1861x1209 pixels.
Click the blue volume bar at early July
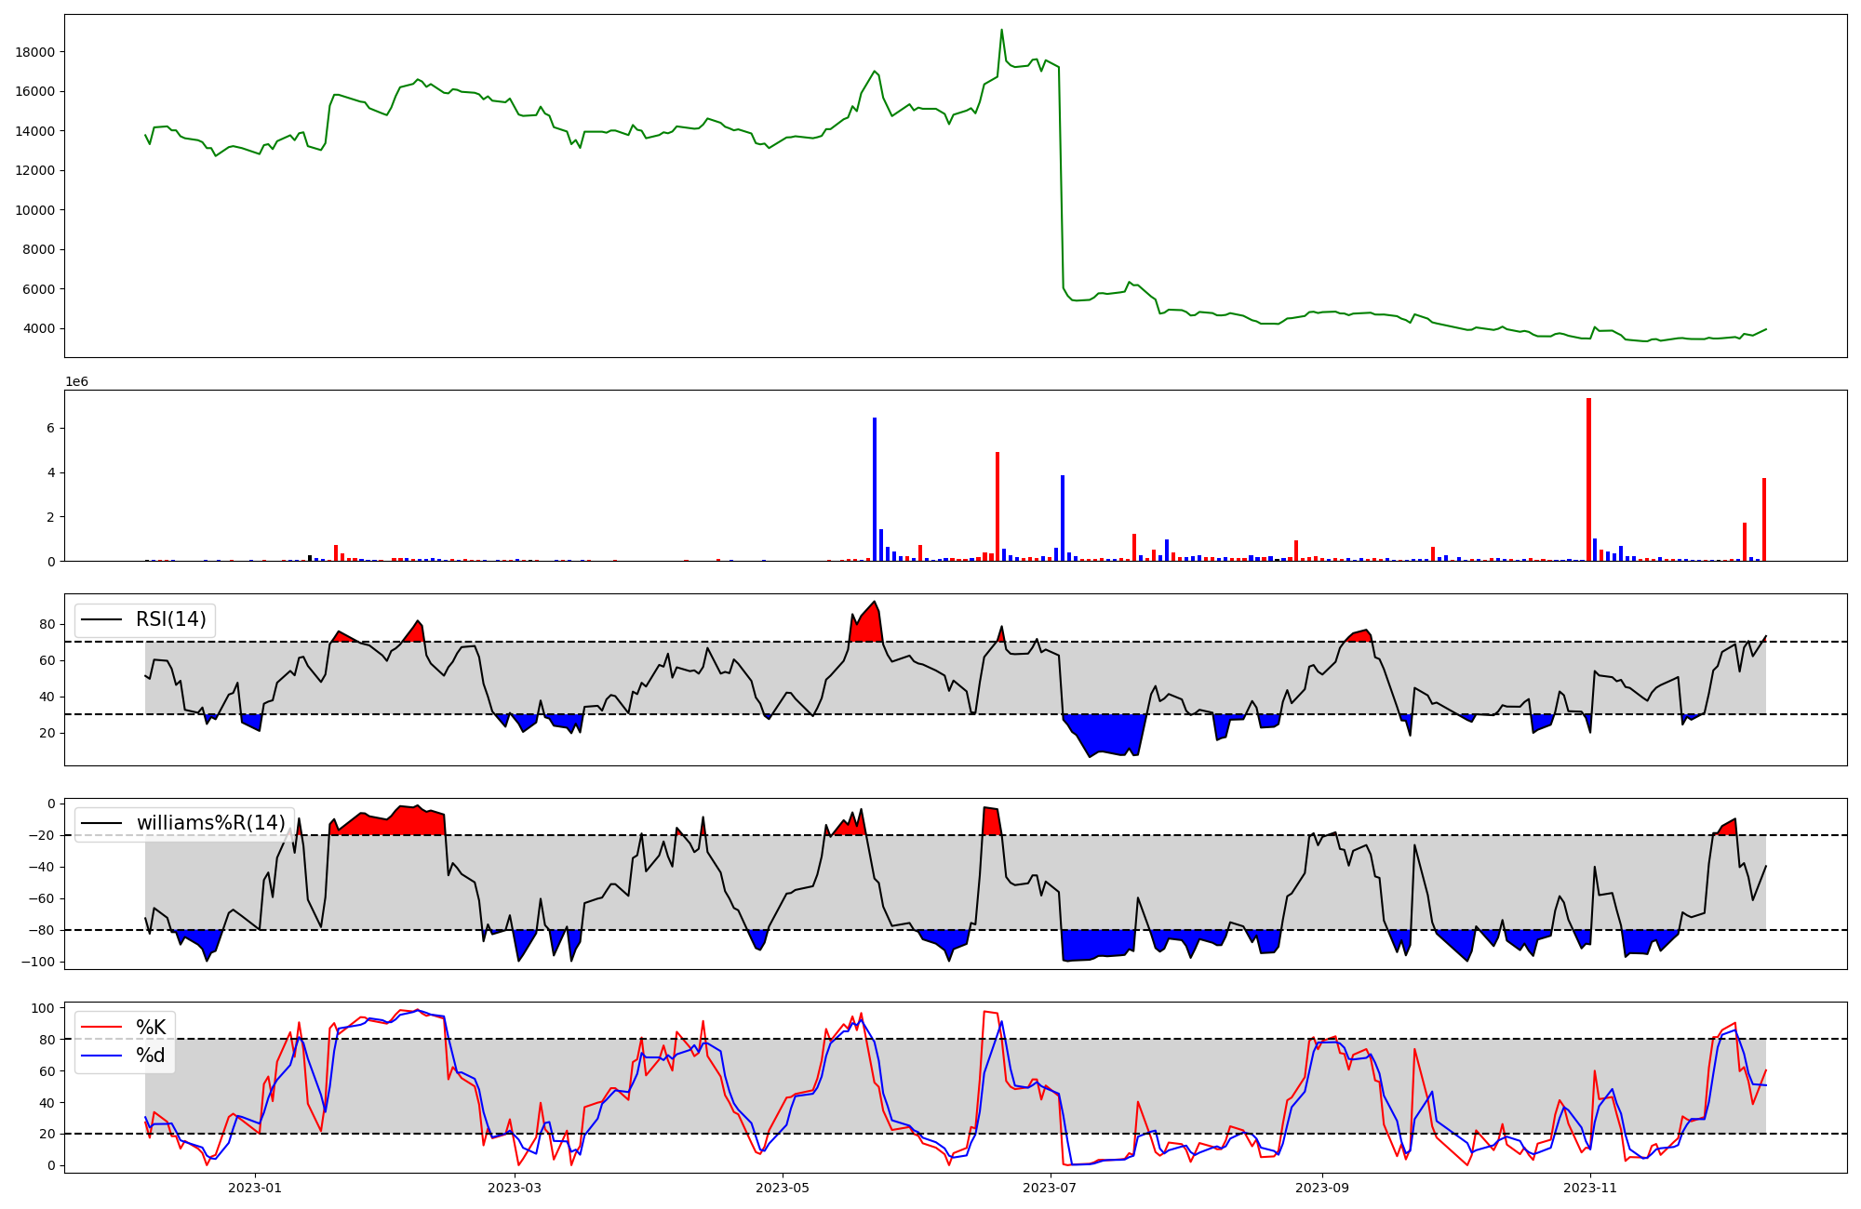click(1063, 519)
